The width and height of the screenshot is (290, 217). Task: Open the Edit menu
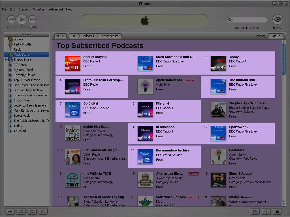(12, 9)
